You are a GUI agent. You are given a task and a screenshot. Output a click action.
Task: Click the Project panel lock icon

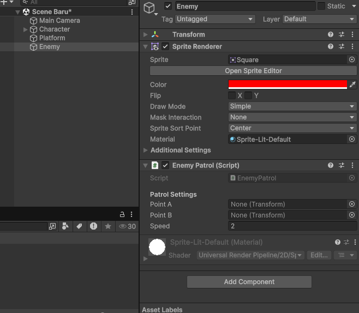122,214
